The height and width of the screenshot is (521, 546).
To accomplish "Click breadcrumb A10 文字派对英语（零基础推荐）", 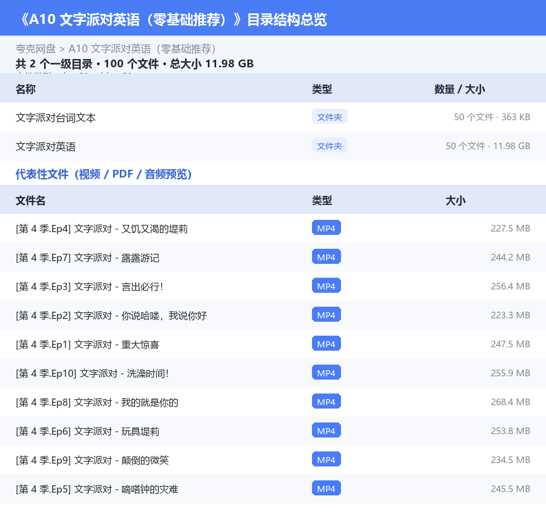I will point(142,48).
